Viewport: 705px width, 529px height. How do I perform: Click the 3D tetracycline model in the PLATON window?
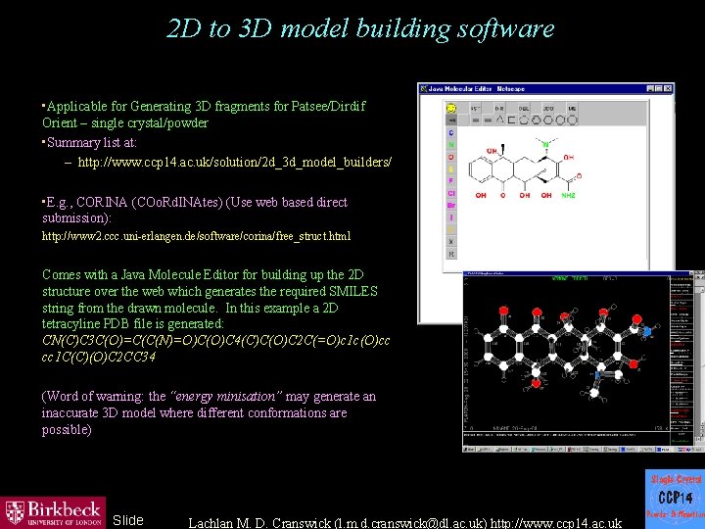(x=567, y=353)
